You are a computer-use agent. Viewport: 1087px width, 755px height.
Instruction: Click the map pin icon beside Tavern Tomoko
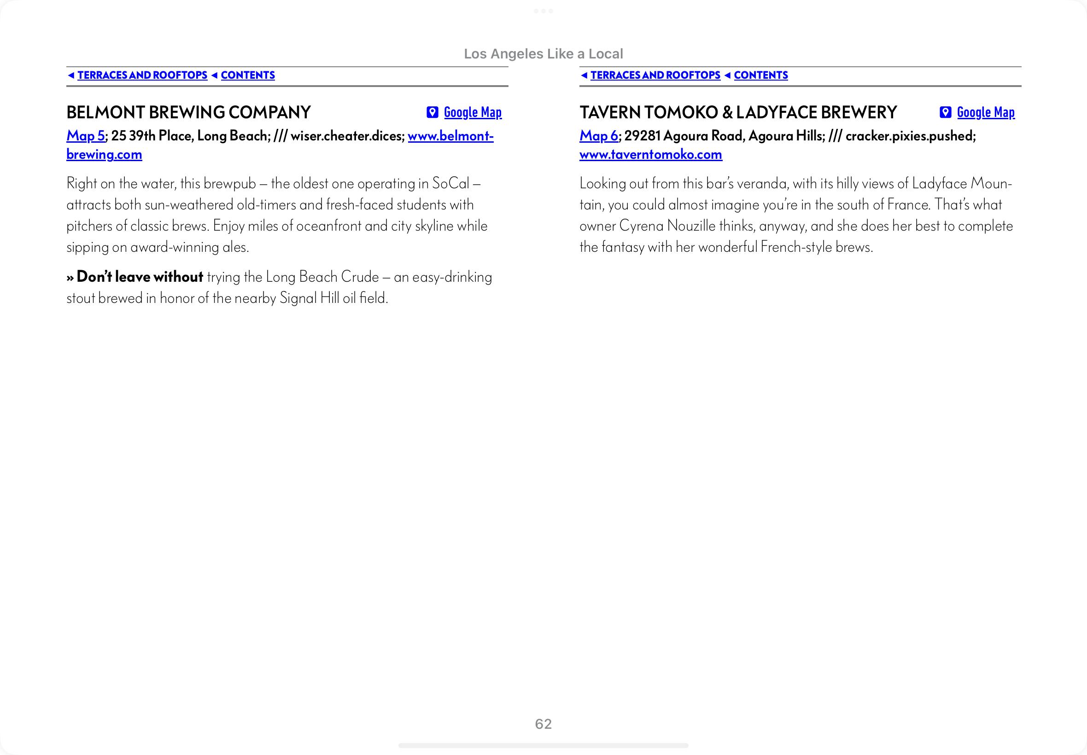945,112
